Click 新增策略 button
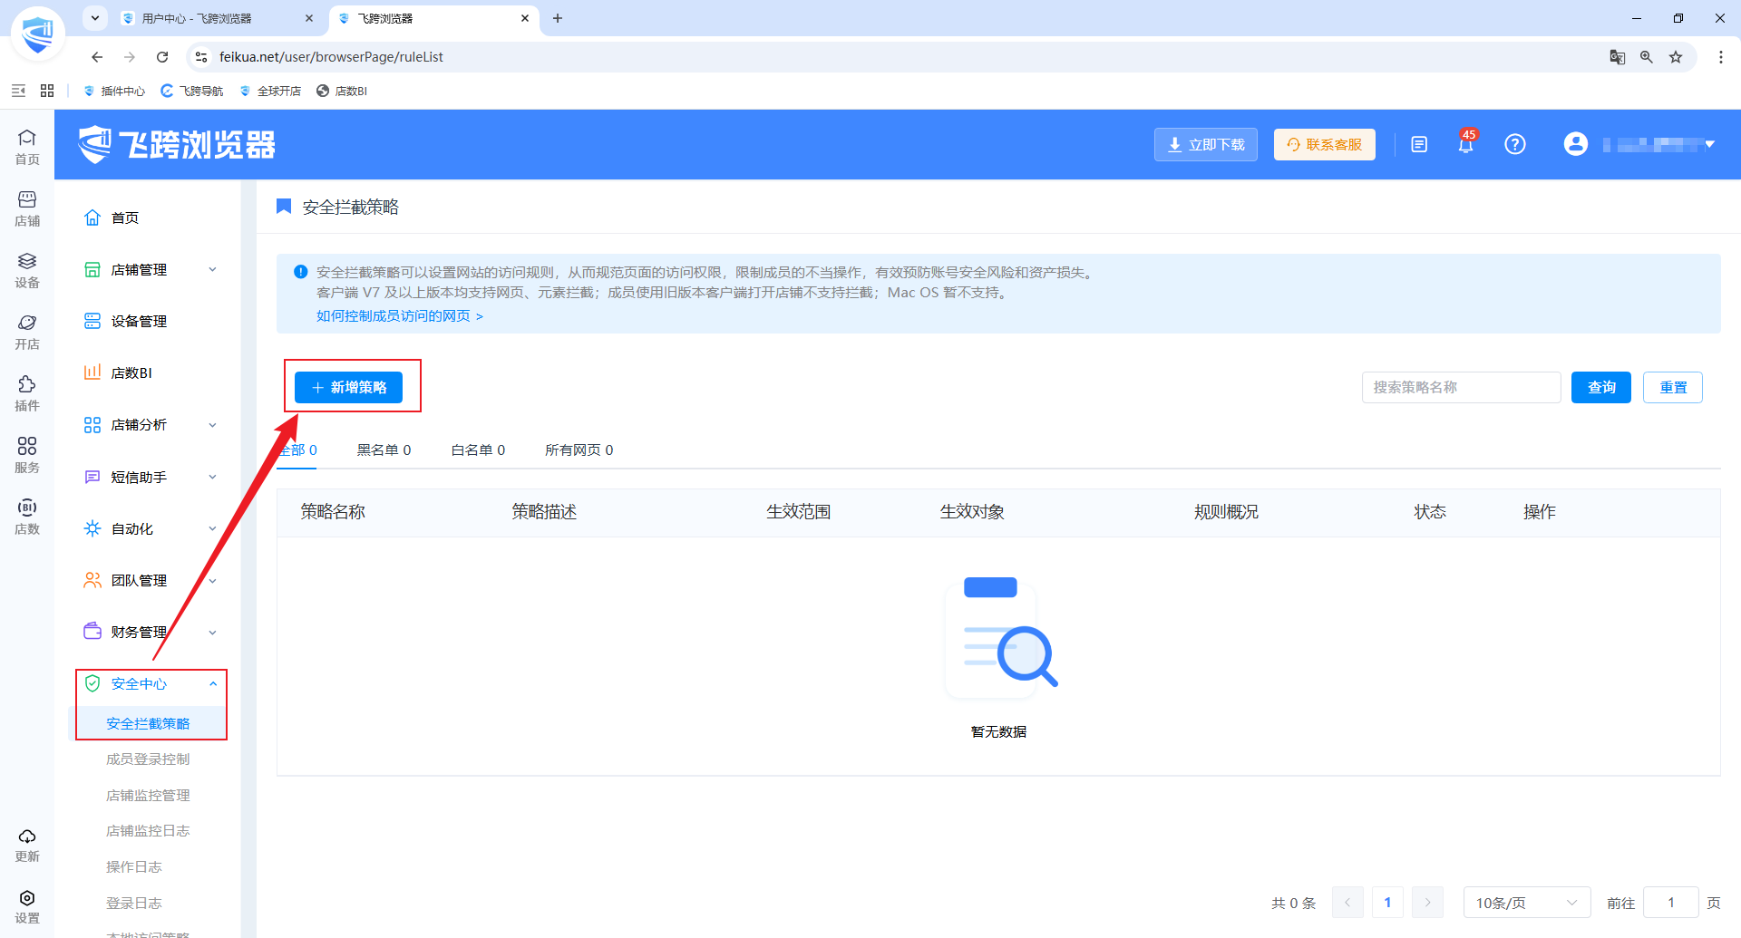1741x938 pixels. click(x=348, y=387)
